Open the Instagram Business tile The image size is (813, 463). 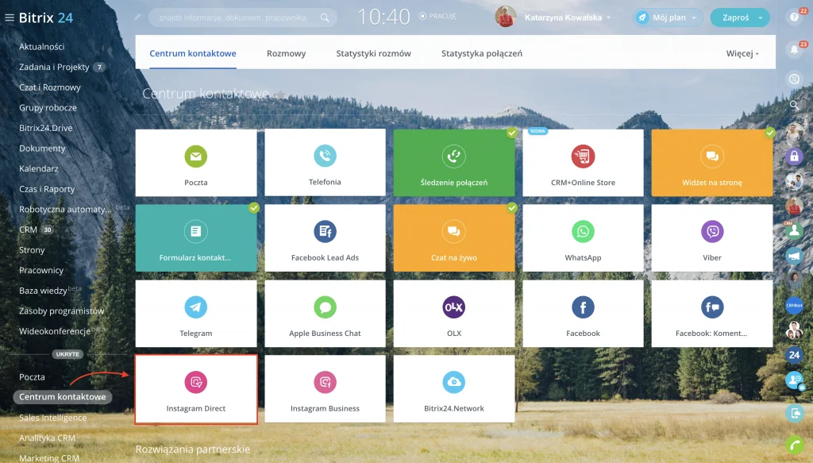point(325,389)
